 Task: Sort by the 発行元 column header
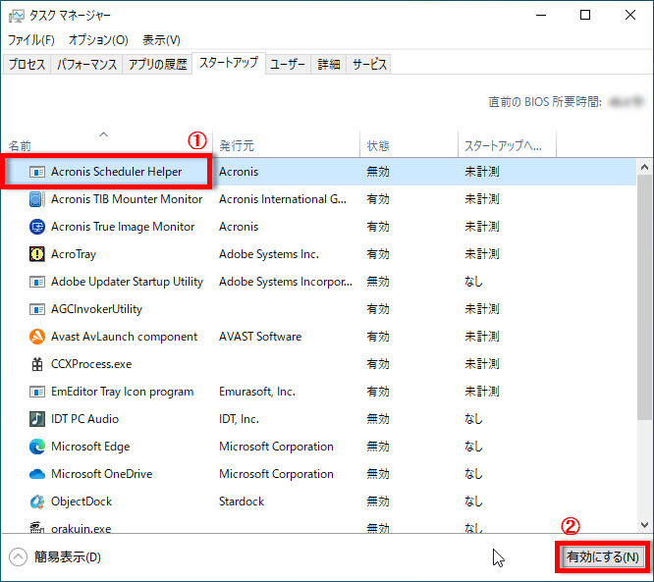tap(237, 145)
